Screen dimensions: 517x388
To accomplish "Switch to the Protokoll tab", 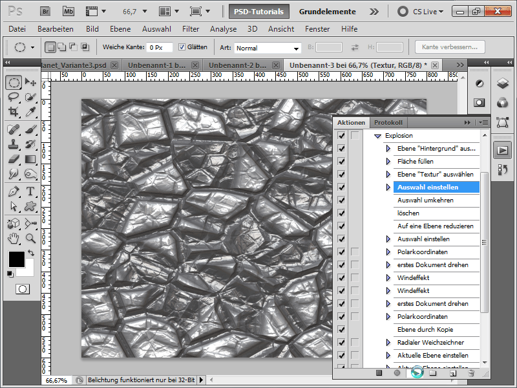I will pos(388,123).
